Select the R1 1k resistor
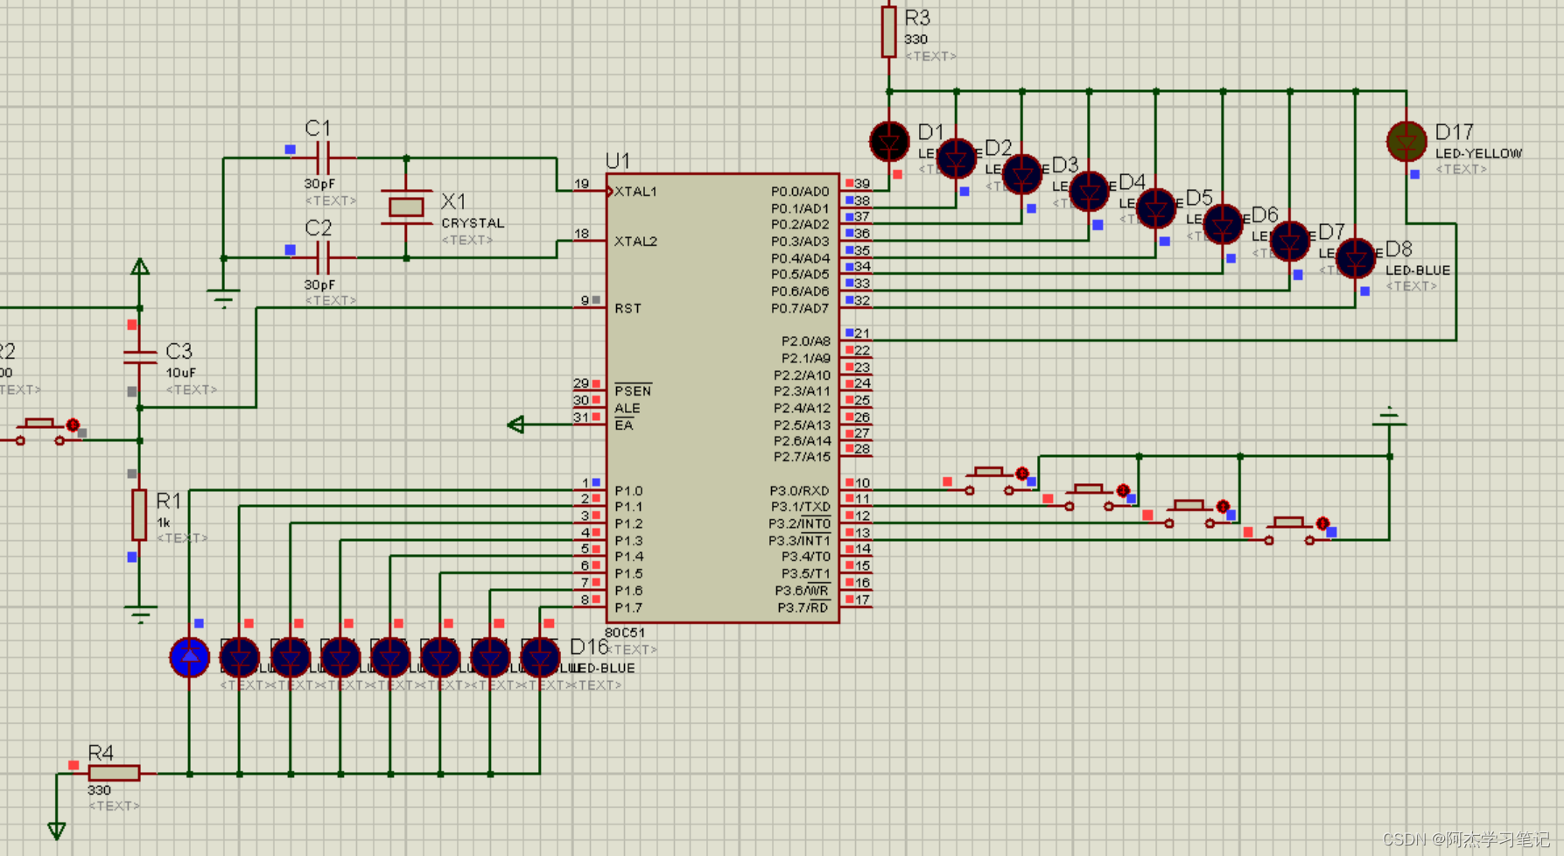This screenshot has width=1564, height=856. (139, 515)
